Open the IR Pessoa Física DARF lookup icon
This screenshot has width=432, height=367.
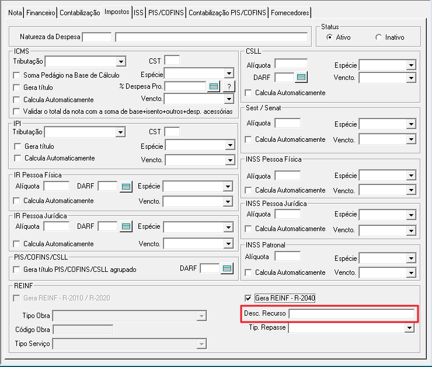[x=126, y=187]
